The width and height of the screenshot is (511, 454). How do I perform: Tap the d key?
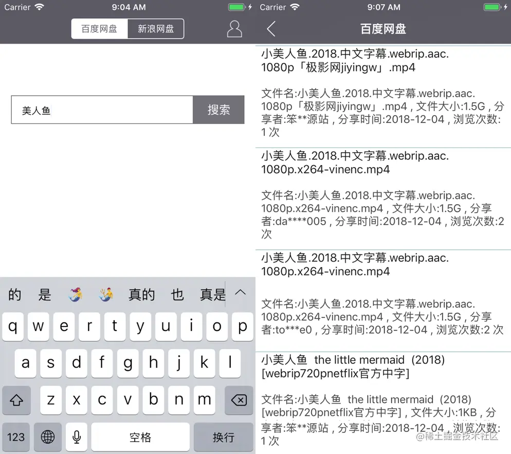pyautogui.click(x=77, y=364)
